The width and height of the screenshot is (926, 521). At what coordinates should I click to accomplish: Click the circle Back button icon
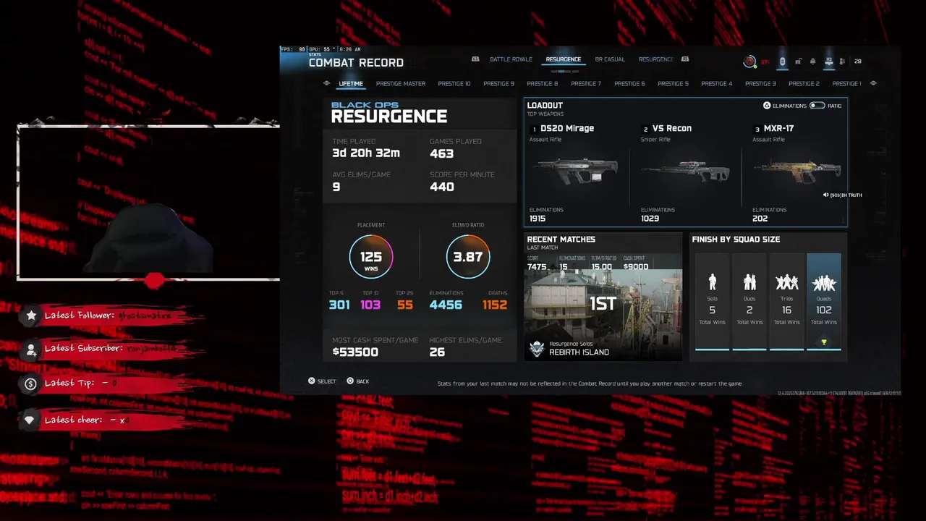coord(350,381)
